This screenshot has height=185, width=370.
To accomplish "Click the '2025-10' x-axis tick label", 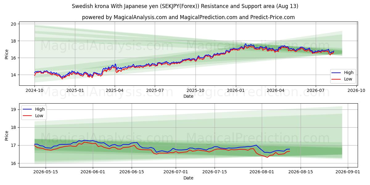I will tap(195, 91).
